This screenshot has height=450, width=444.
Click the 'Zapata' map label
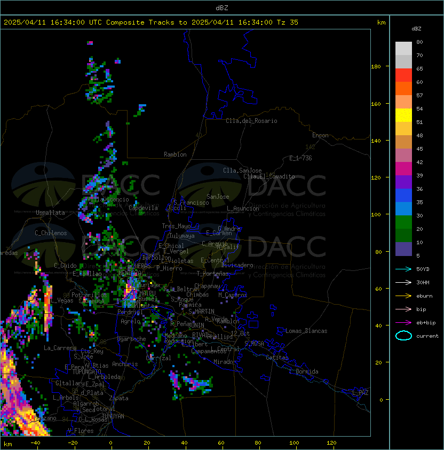(x=118, y=398)
